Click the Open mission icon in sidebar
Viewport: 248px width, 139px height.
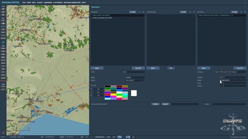3,12
